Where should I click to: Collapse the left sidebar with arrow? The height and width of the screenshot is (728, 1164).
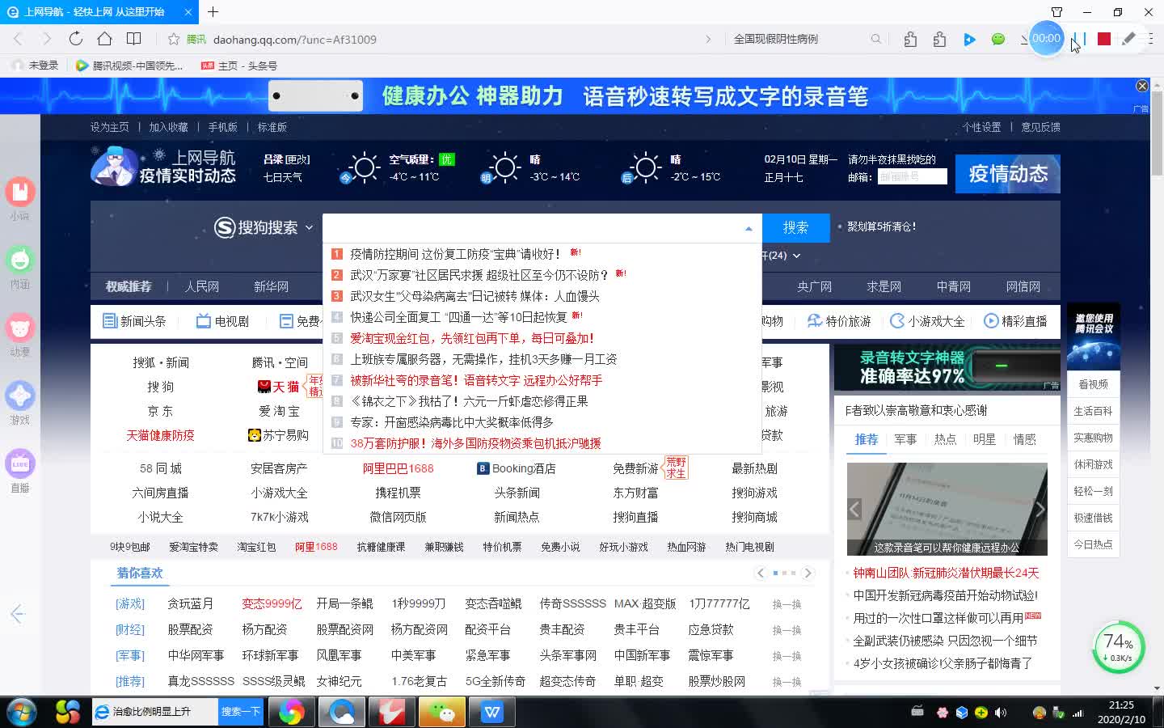click(x=18, y=614)
